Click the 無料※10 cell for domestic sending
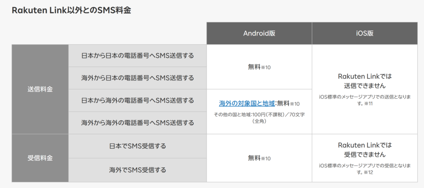424x188 pixels. (x=259, y=67)
